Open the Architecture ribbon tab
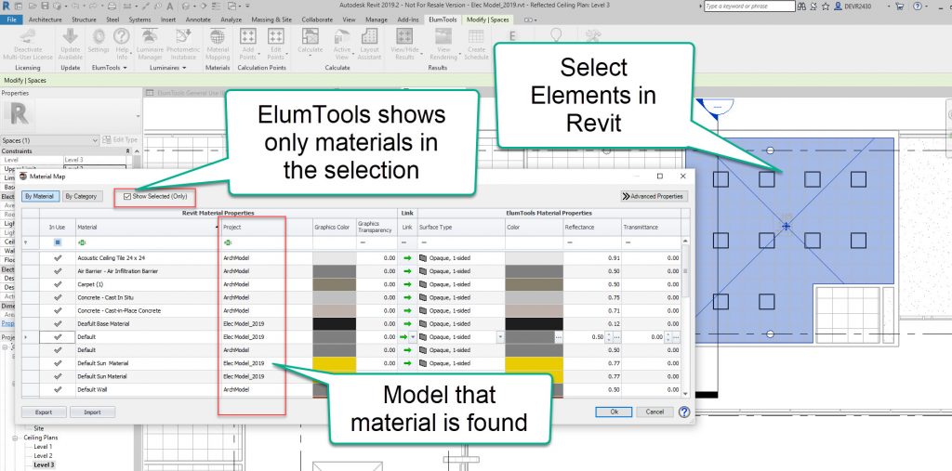Viewport: 952px width, 471px height. pos(45,20)
